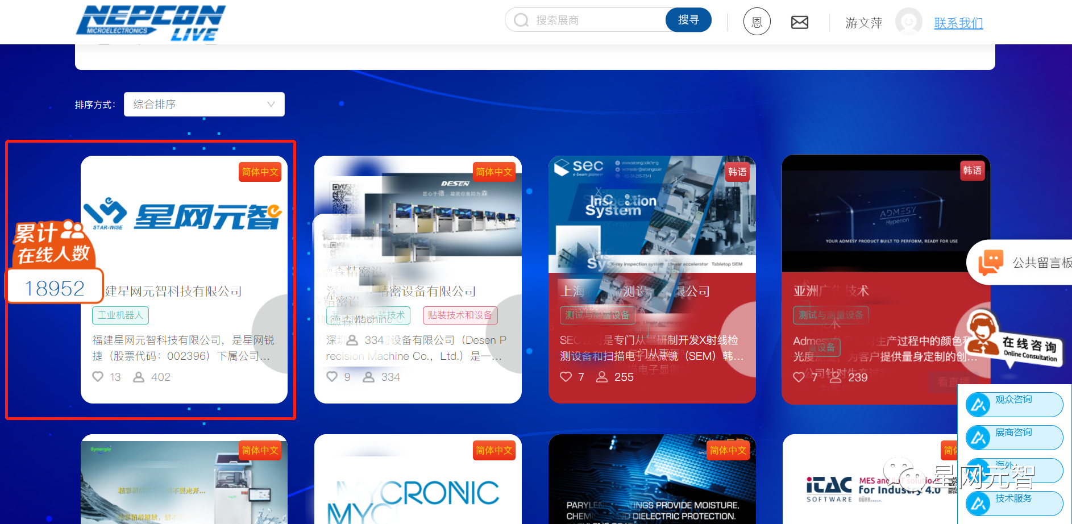Click the 贴装技术和设备 tag
The width and height of the screenshot is (1072, 524).
tap(460, 315)
